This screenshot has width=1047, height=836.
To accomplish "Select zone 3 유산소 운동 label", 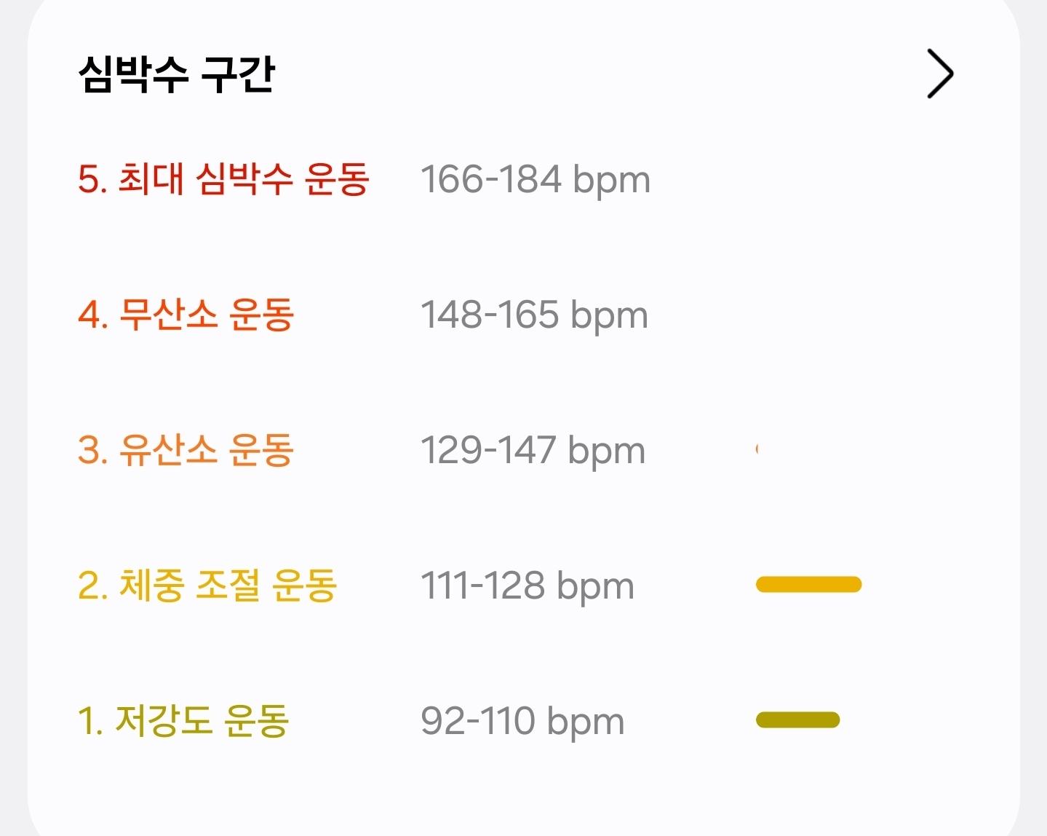I will [185, 450].
